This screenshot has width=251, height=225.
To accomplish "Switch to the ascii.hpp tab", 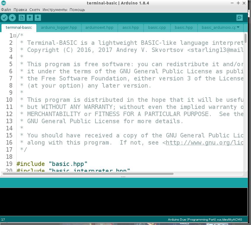I will click(x=131, y=28).
